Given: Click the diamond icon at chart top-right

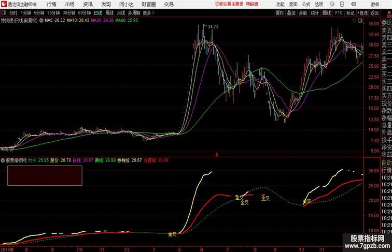Looking at the screenshot, I should 354,21.
